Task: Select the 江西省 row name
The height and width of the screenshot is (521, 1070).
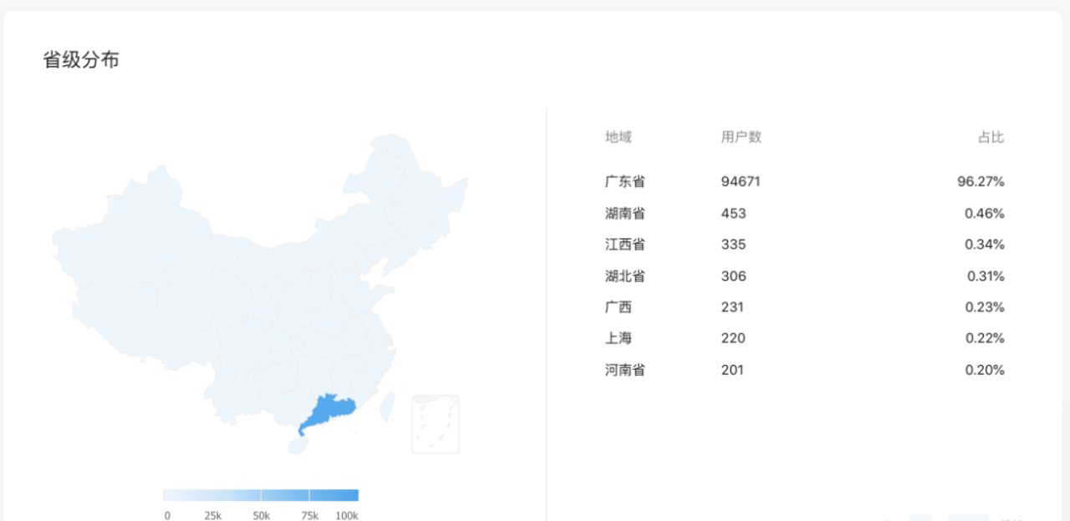Action: (625, 245)
